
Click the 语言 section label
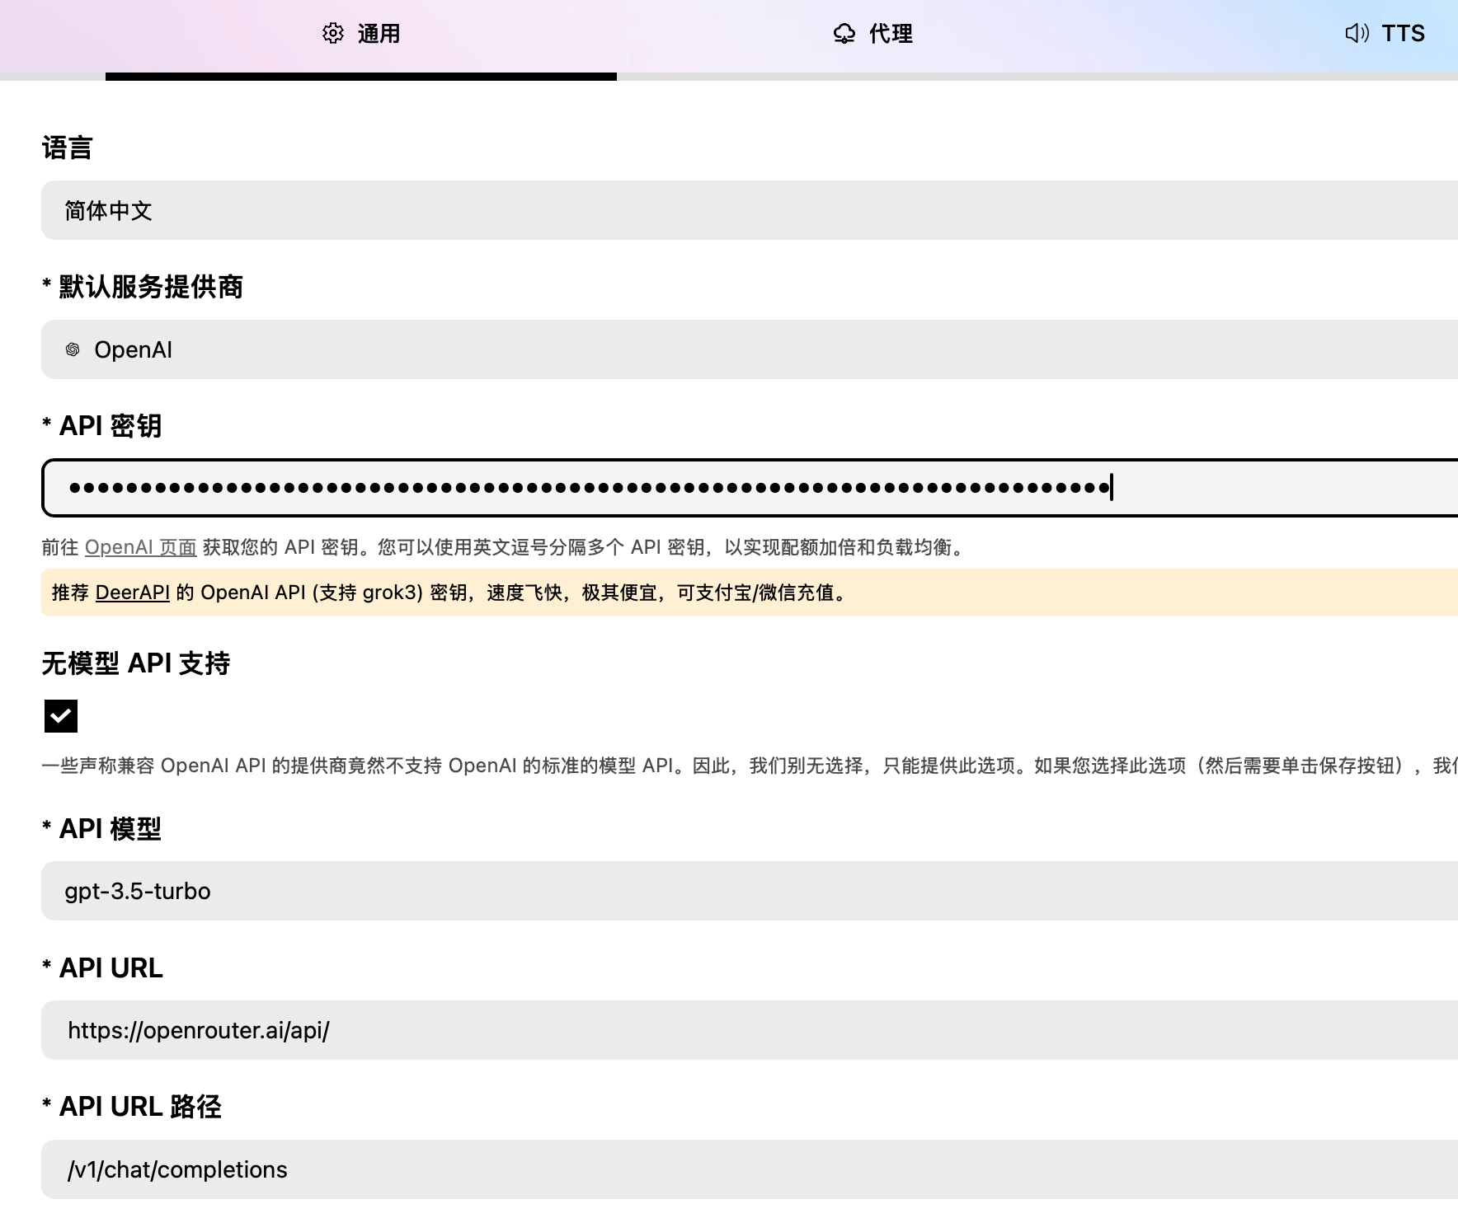68,148
